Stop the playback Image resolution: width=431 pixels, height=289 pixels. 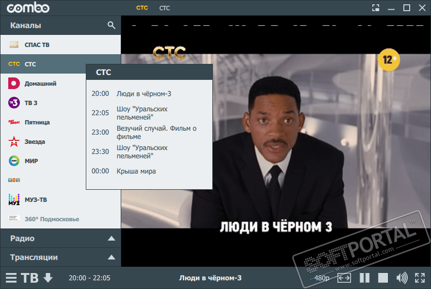coord(383,278)
